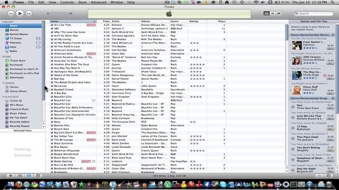This screenshot has height=190, width=339.
Task: Open the Genius playlist
Action: (14, 87)
